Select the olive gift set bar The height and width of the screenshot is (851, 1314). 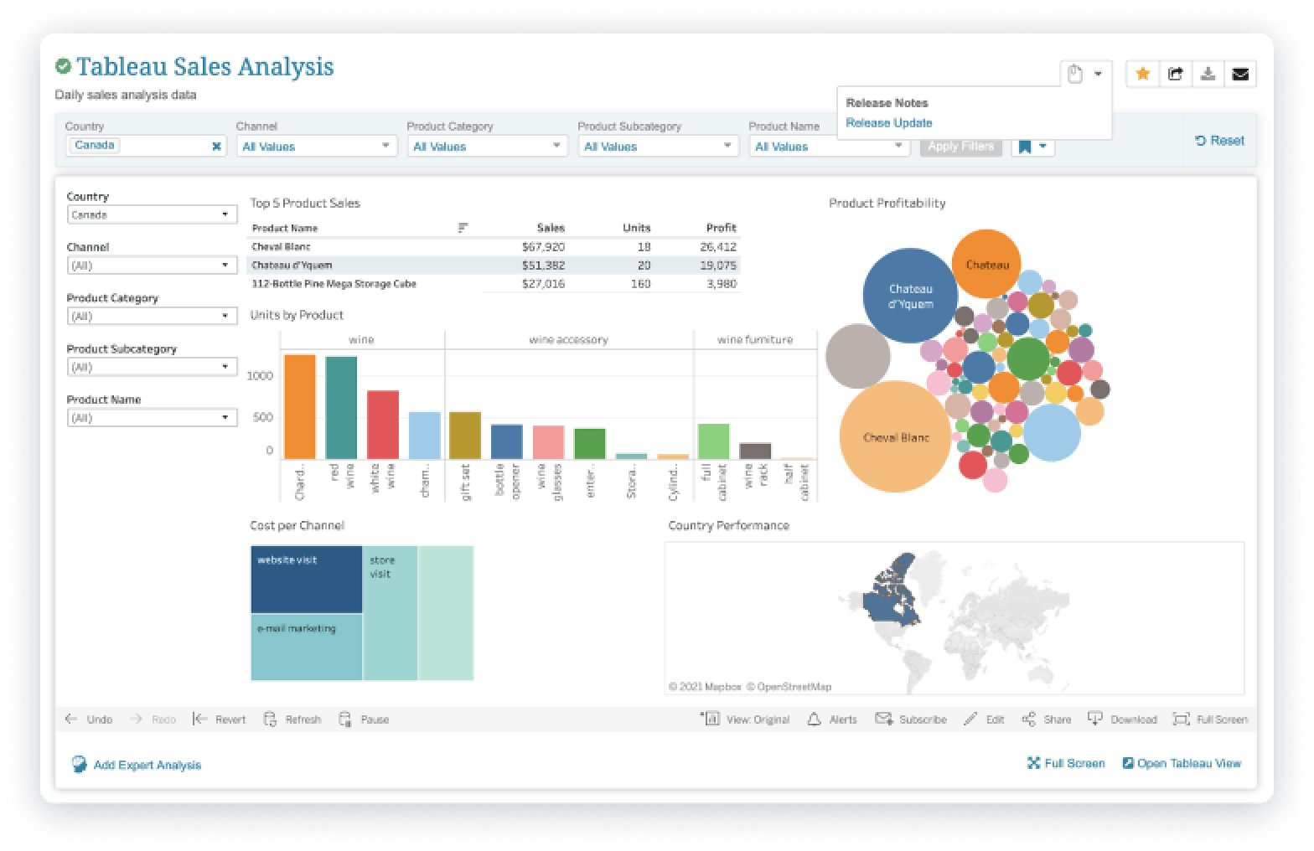[x=465, y=436]
